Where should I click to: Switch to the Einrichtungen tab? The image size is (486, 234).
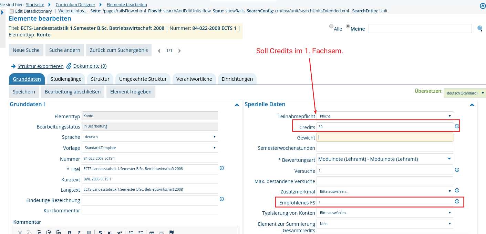click(237, 79)
